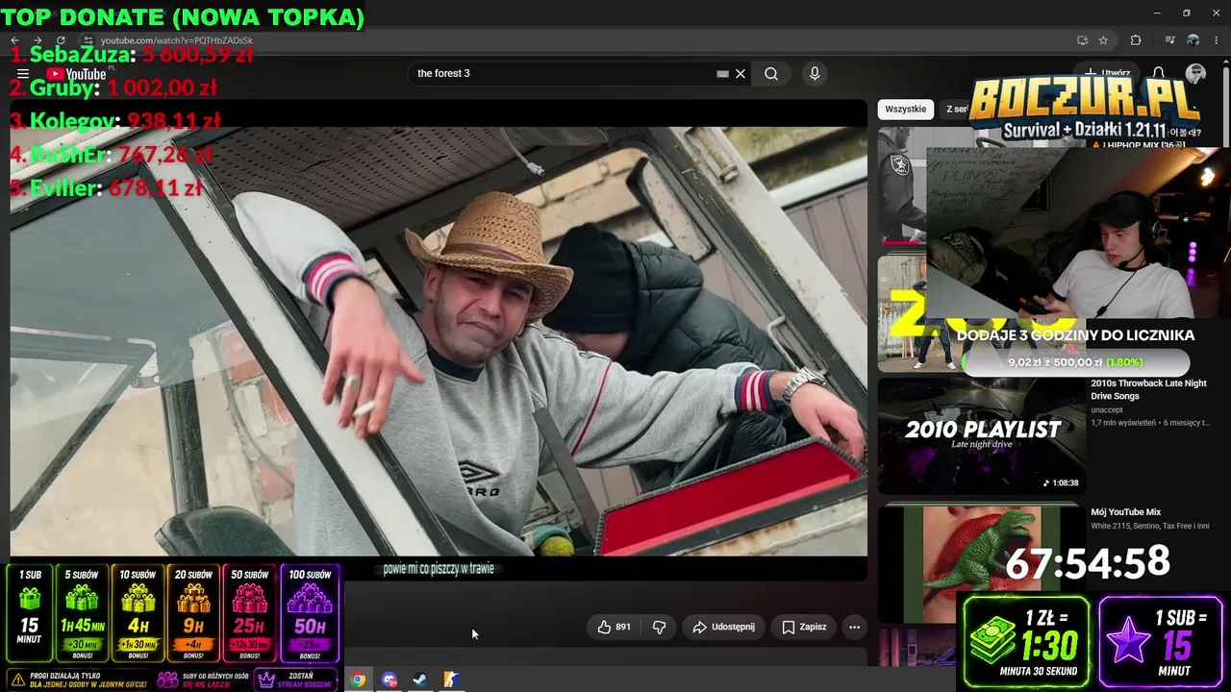The image size is (1231, 692).
Task: Open the more actions ellipsis under video
Action: tap(854, 627)
